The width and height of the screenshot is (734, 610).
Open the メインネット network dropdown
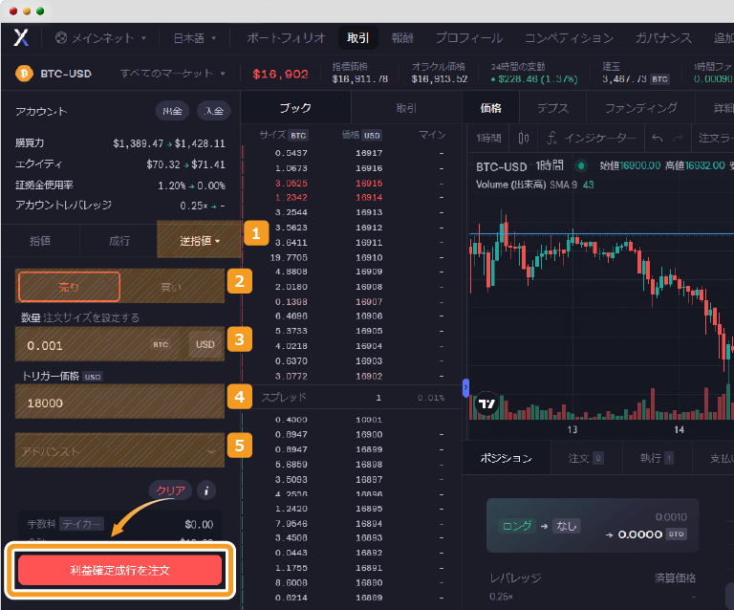point(100,38)
